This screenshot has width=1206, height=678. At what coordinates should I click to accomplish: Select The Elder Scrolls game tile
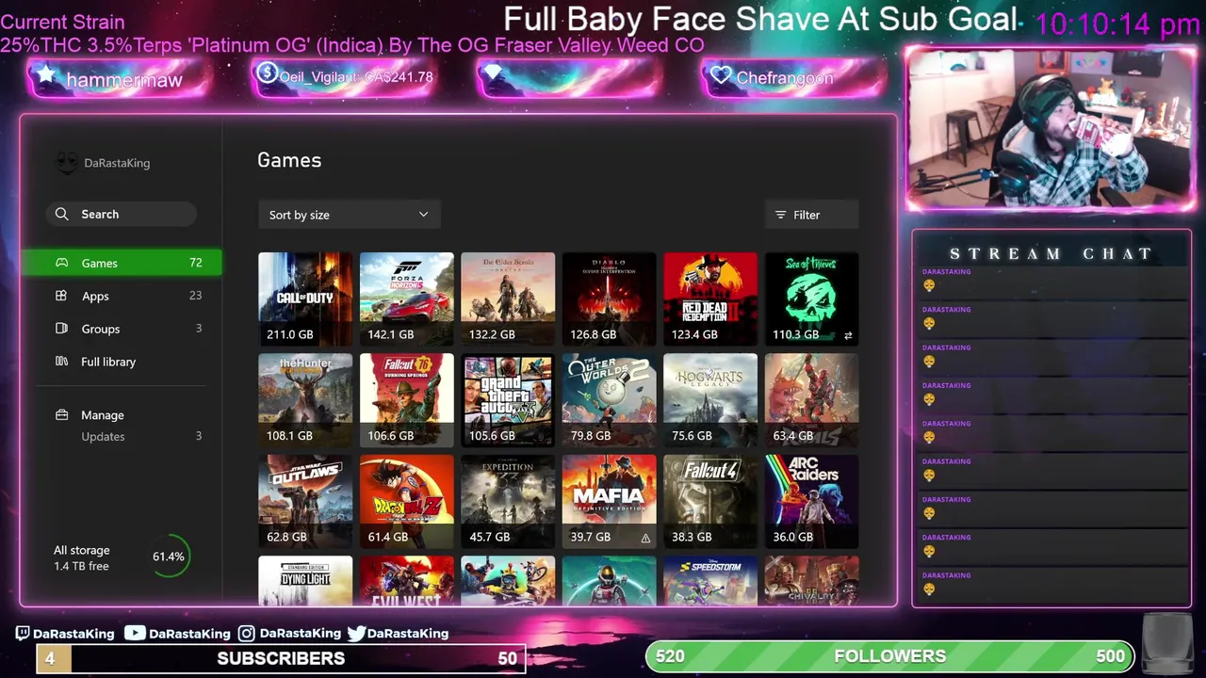tap(508, 299)
